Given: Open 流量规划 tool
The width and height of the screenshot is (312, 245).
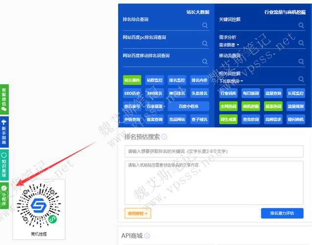Looking at the screenshot, I should (296, 106).
